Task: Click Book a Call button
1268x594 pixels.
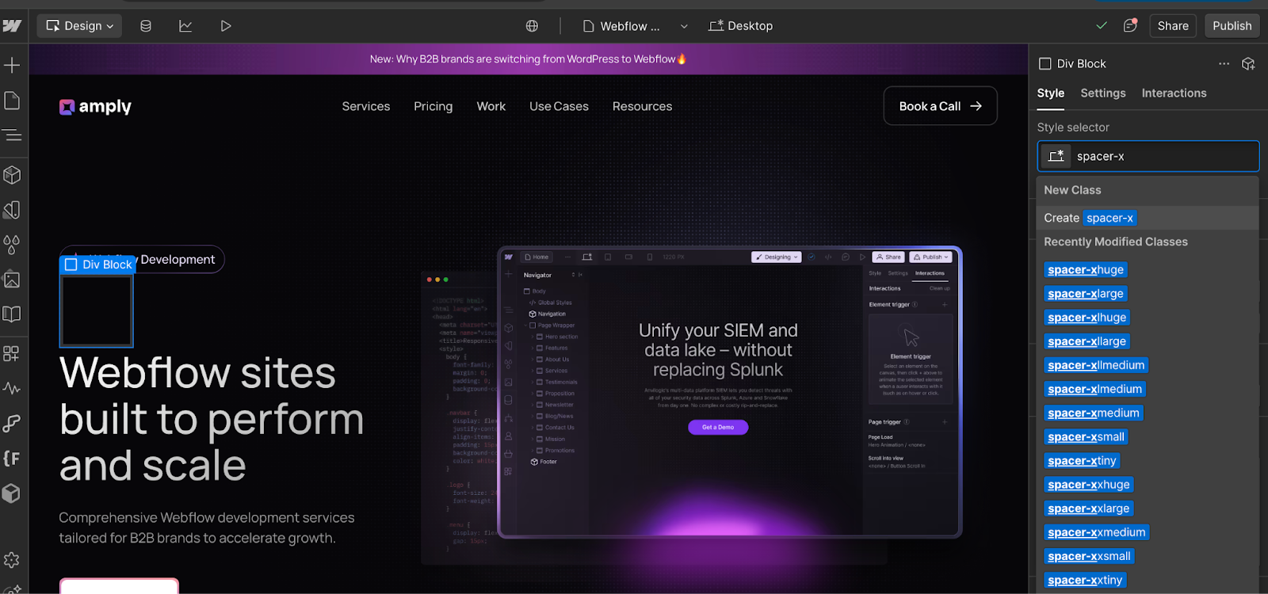Action: 941,106
